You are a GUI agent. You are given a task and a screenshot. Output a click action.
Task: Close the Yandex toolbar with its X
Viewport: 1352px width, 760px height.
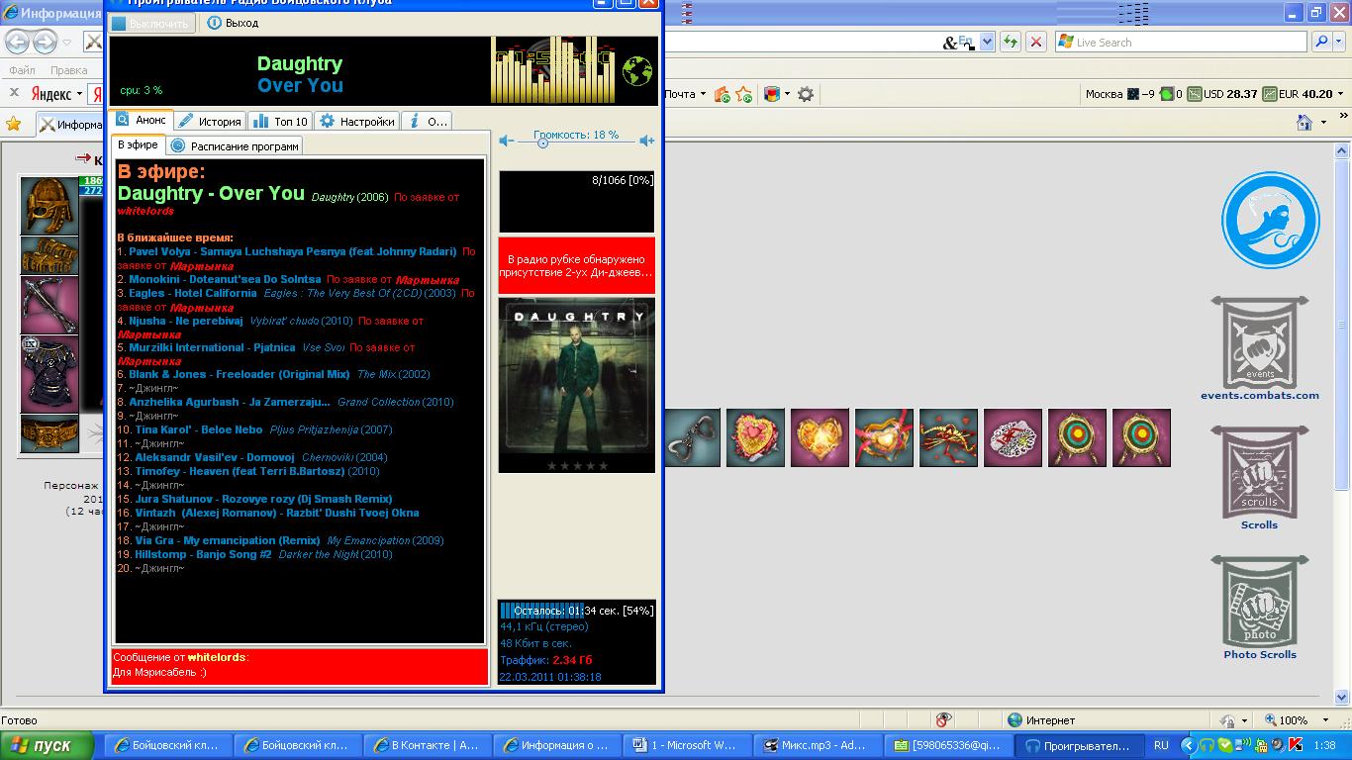14,93
